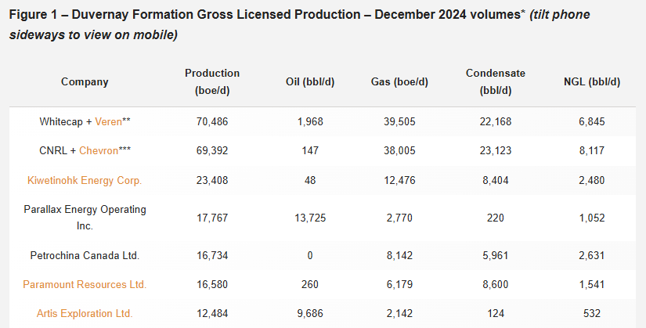Click NGL value 6,845
This screenshot has width=646, height=328.
[x=592, y=121]
